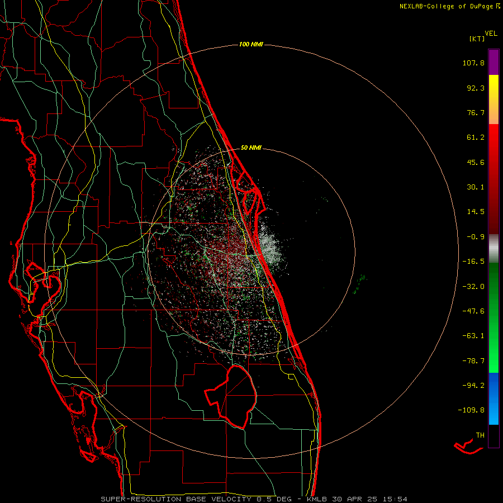Click the -109.8 velocity scale value
This screenshot has height=503, width=503.
(x=472, y=410)
